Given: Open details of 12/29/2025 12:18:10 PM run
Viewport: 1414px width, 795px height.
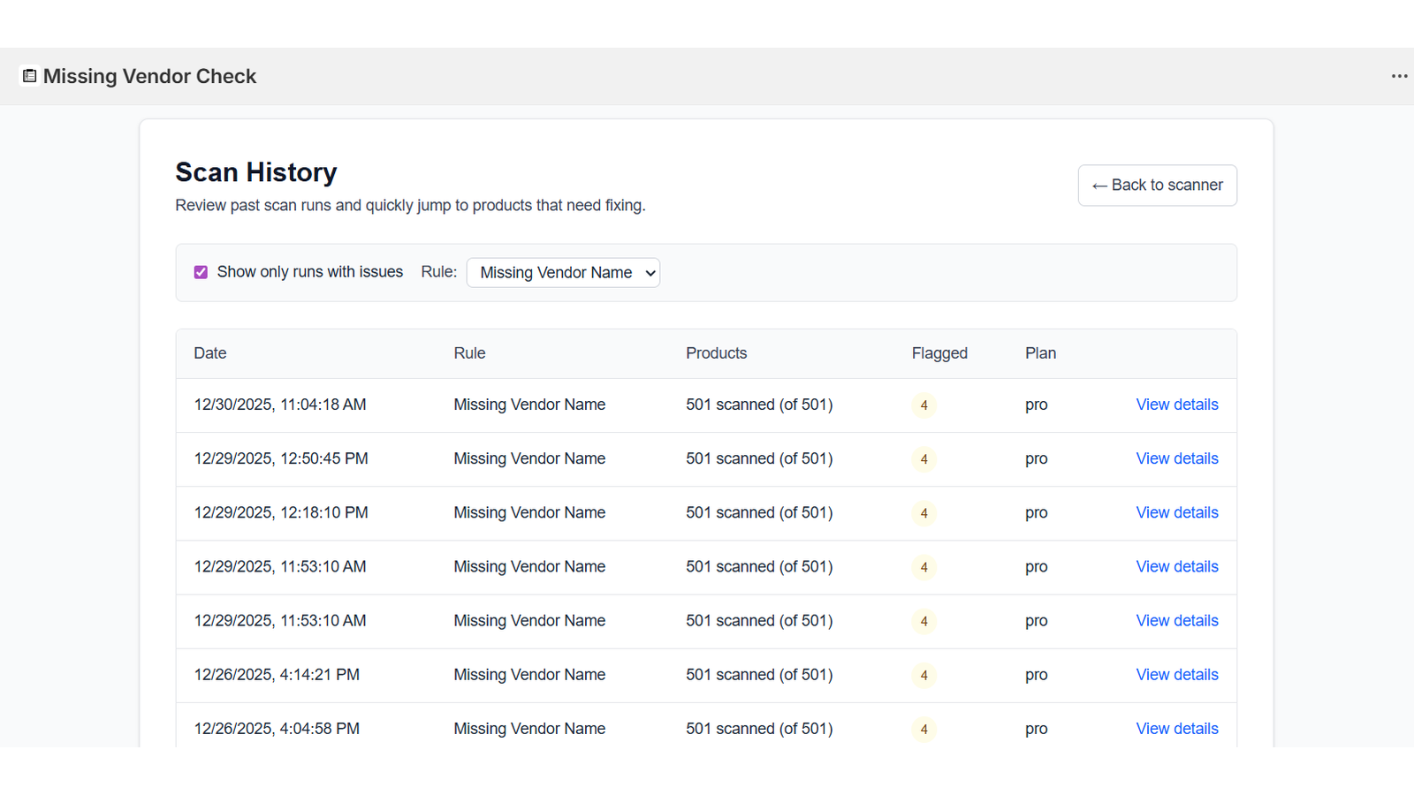Looking at the screenshot, I should tap(1176, 512).
